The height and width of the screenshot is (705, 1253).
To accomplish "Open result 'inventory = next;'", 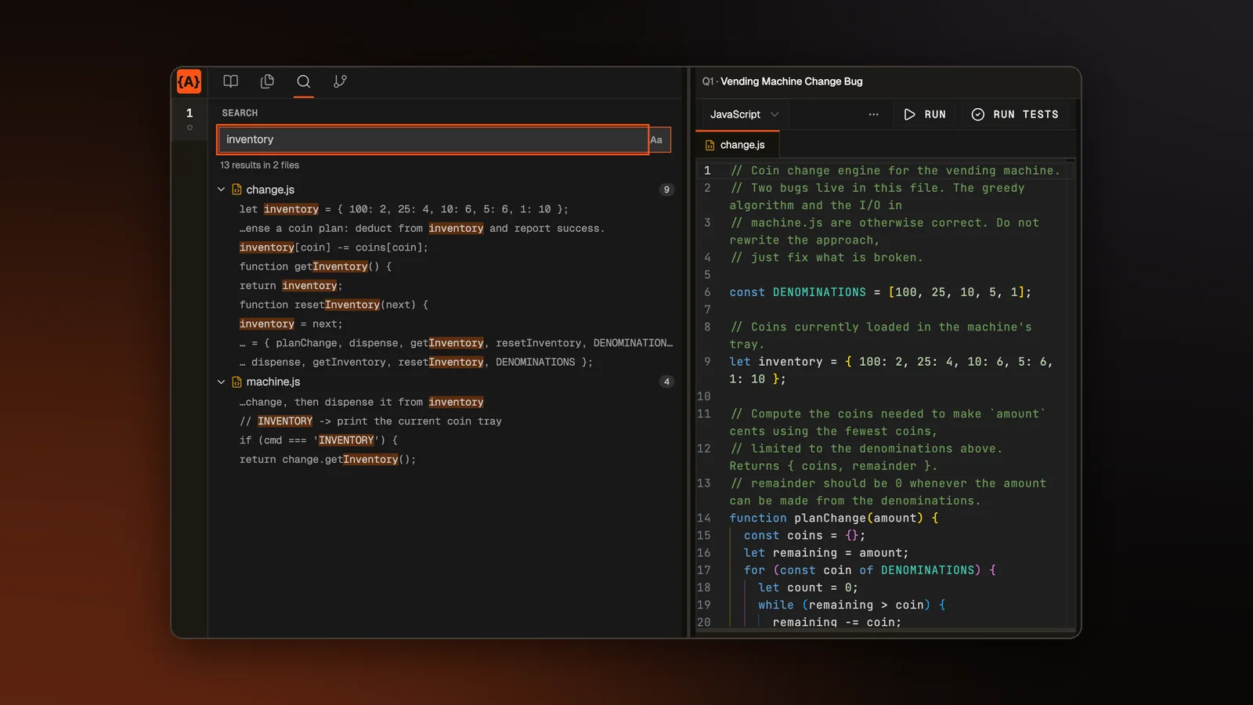I will point(291,324).
